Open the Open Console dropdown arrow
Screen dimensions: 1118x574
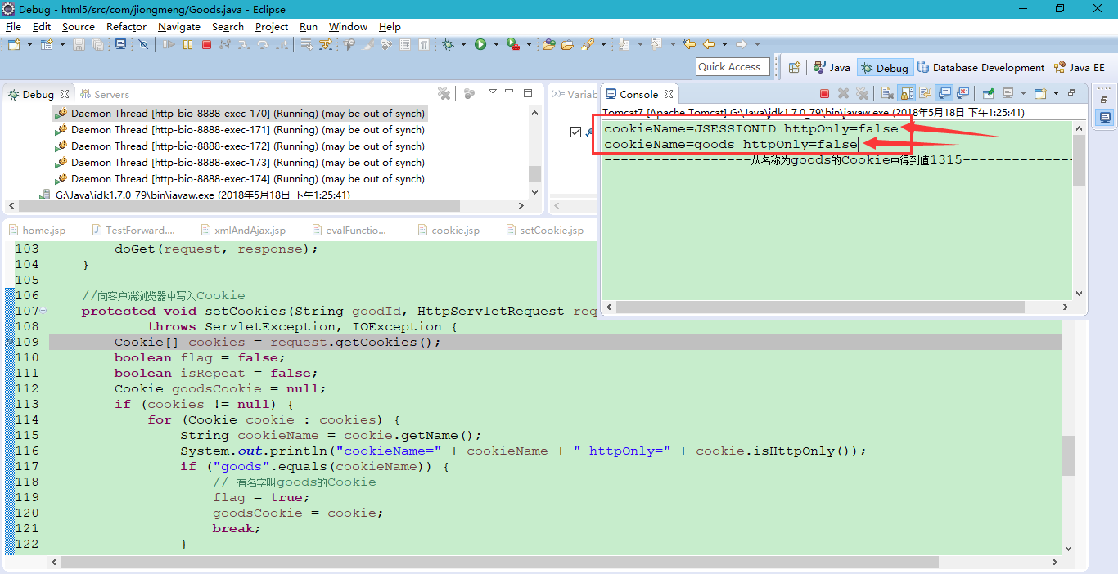point(1057,93)
